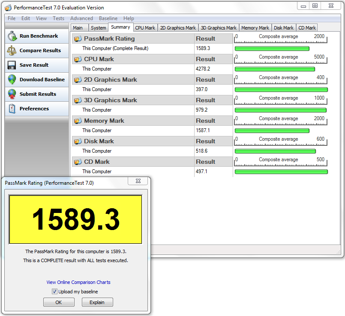Open the Baseline menu
The image size is (345, 316).
(108, 18)
